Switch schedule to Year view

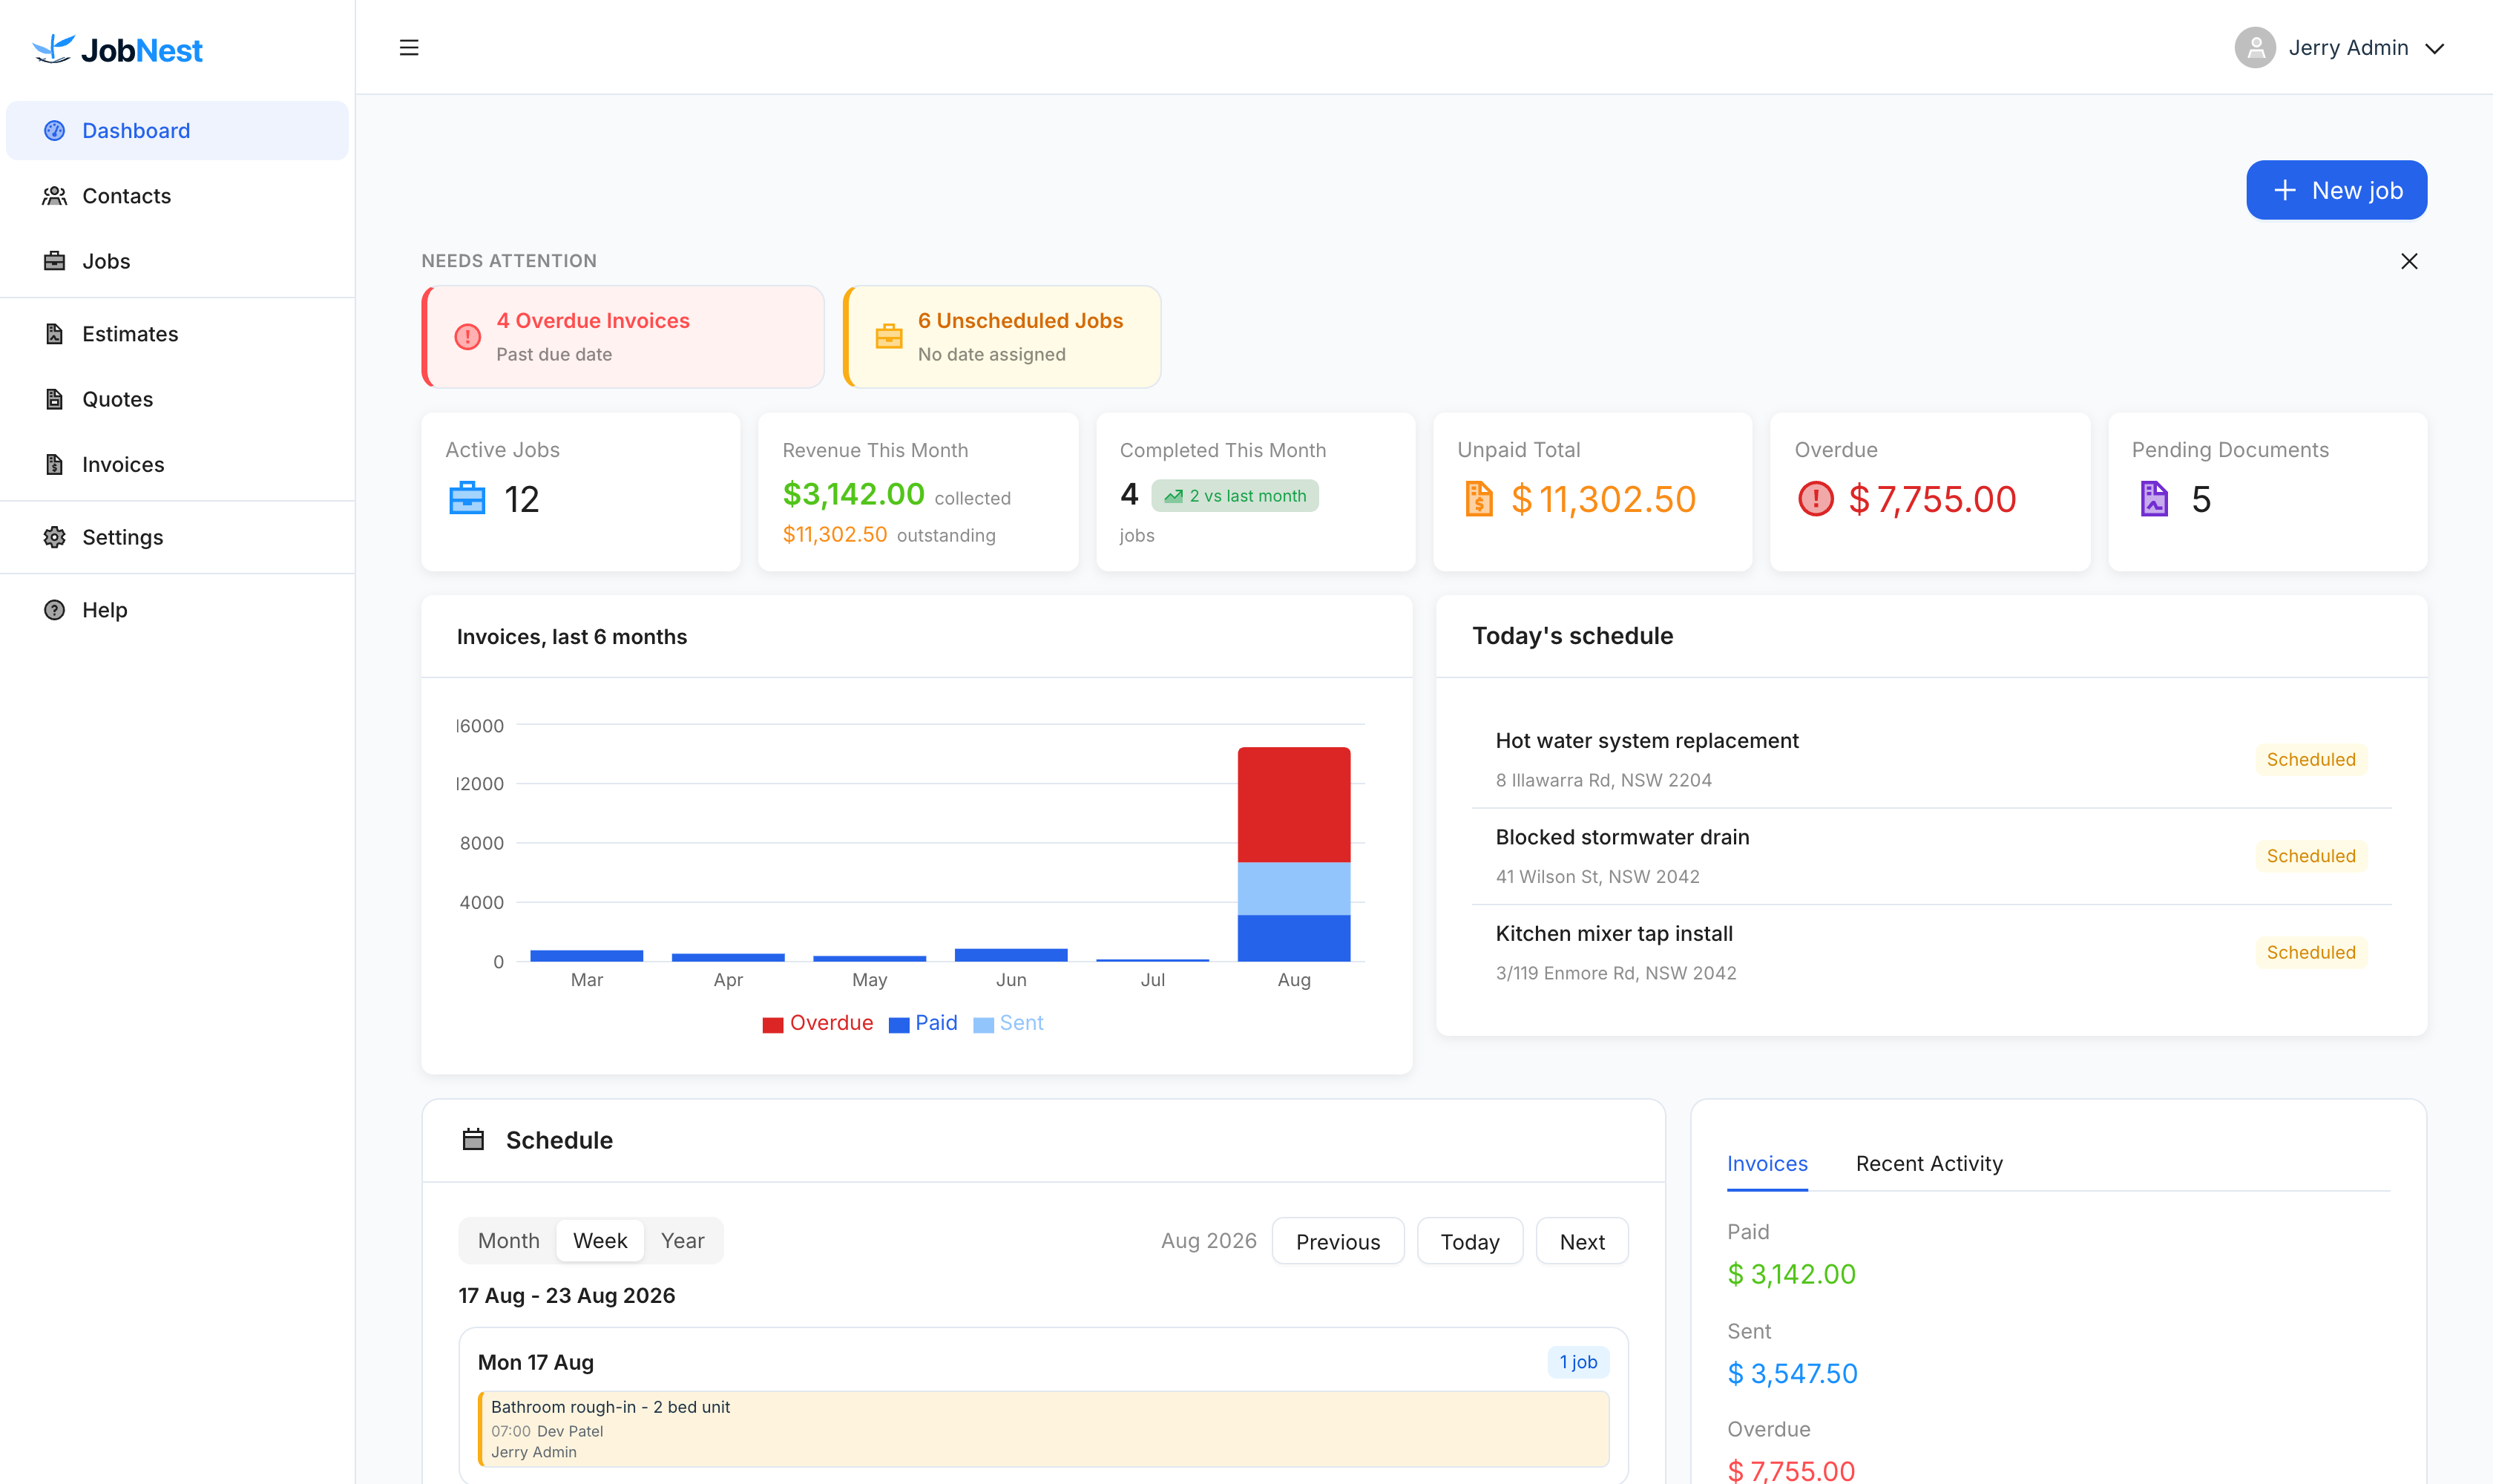682,1240
